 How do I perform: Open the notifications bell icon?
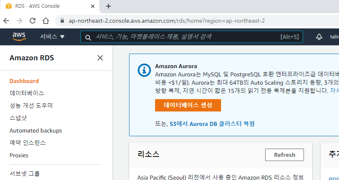[x=319, y=37]
